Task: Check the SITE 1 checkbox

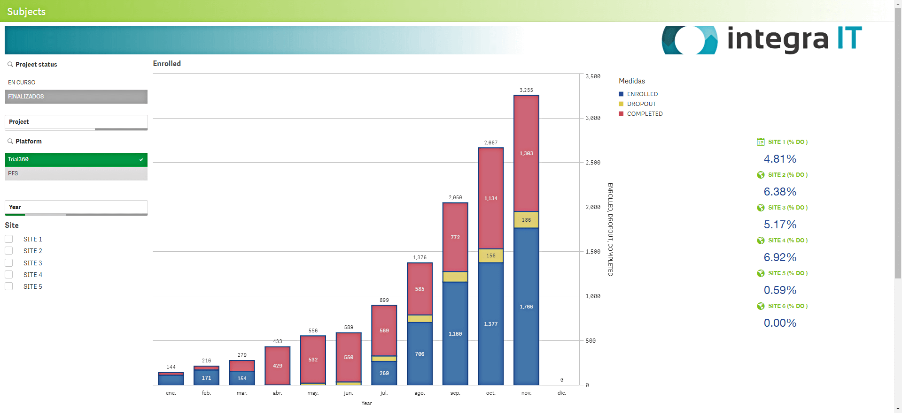Action: 9,239
